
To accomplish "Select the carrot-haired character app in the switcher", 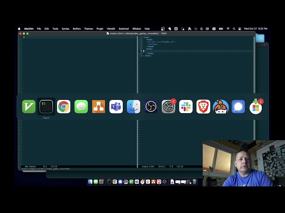I will (221, 106).
